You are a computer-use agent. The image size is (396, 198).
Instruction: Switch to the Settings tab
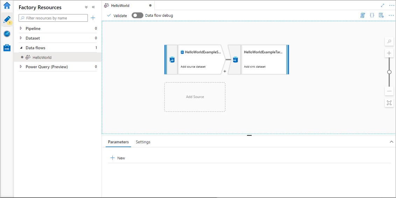pyautogui.click(x=143, y=142)
